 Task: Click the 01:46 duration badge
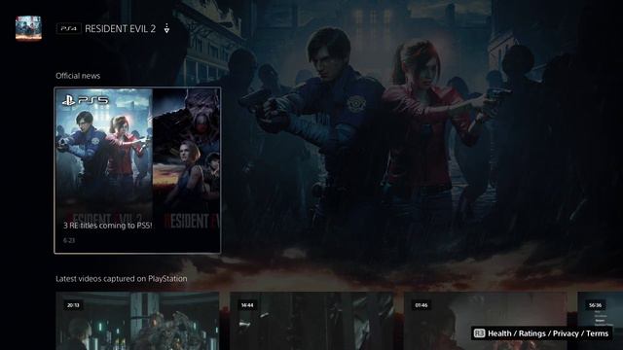tap(421, 305)
